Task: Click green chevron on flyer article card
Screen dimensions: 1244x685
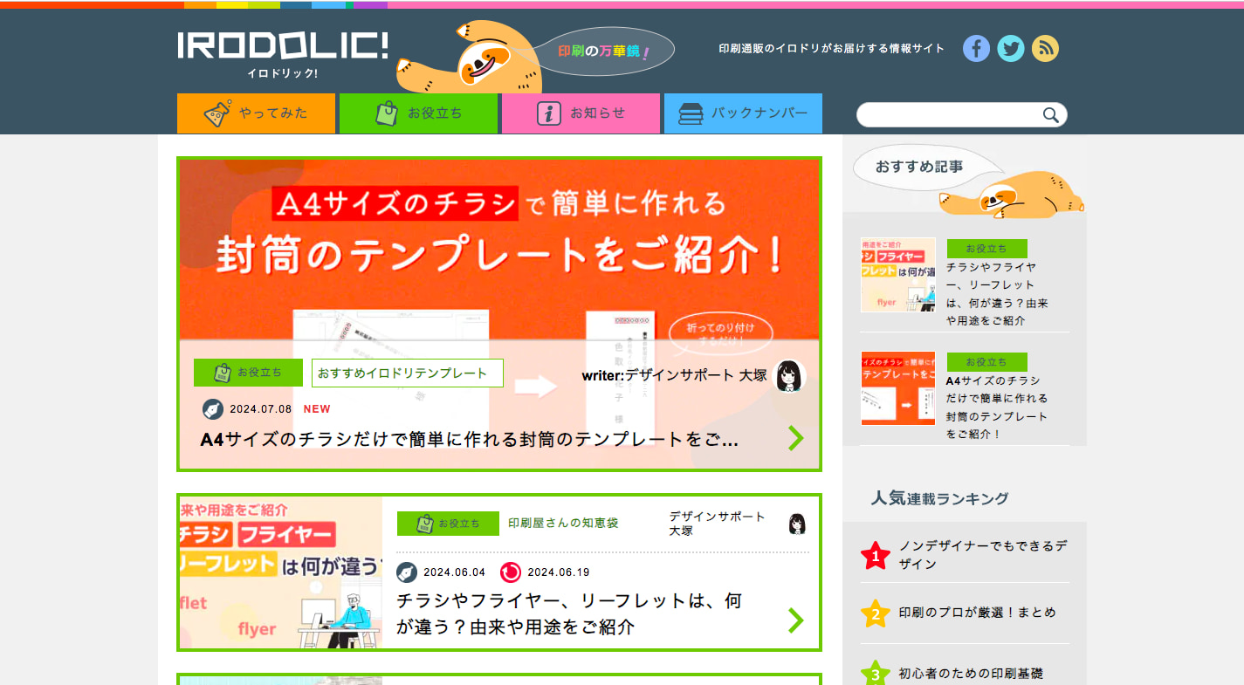Action: coord(795,620)
